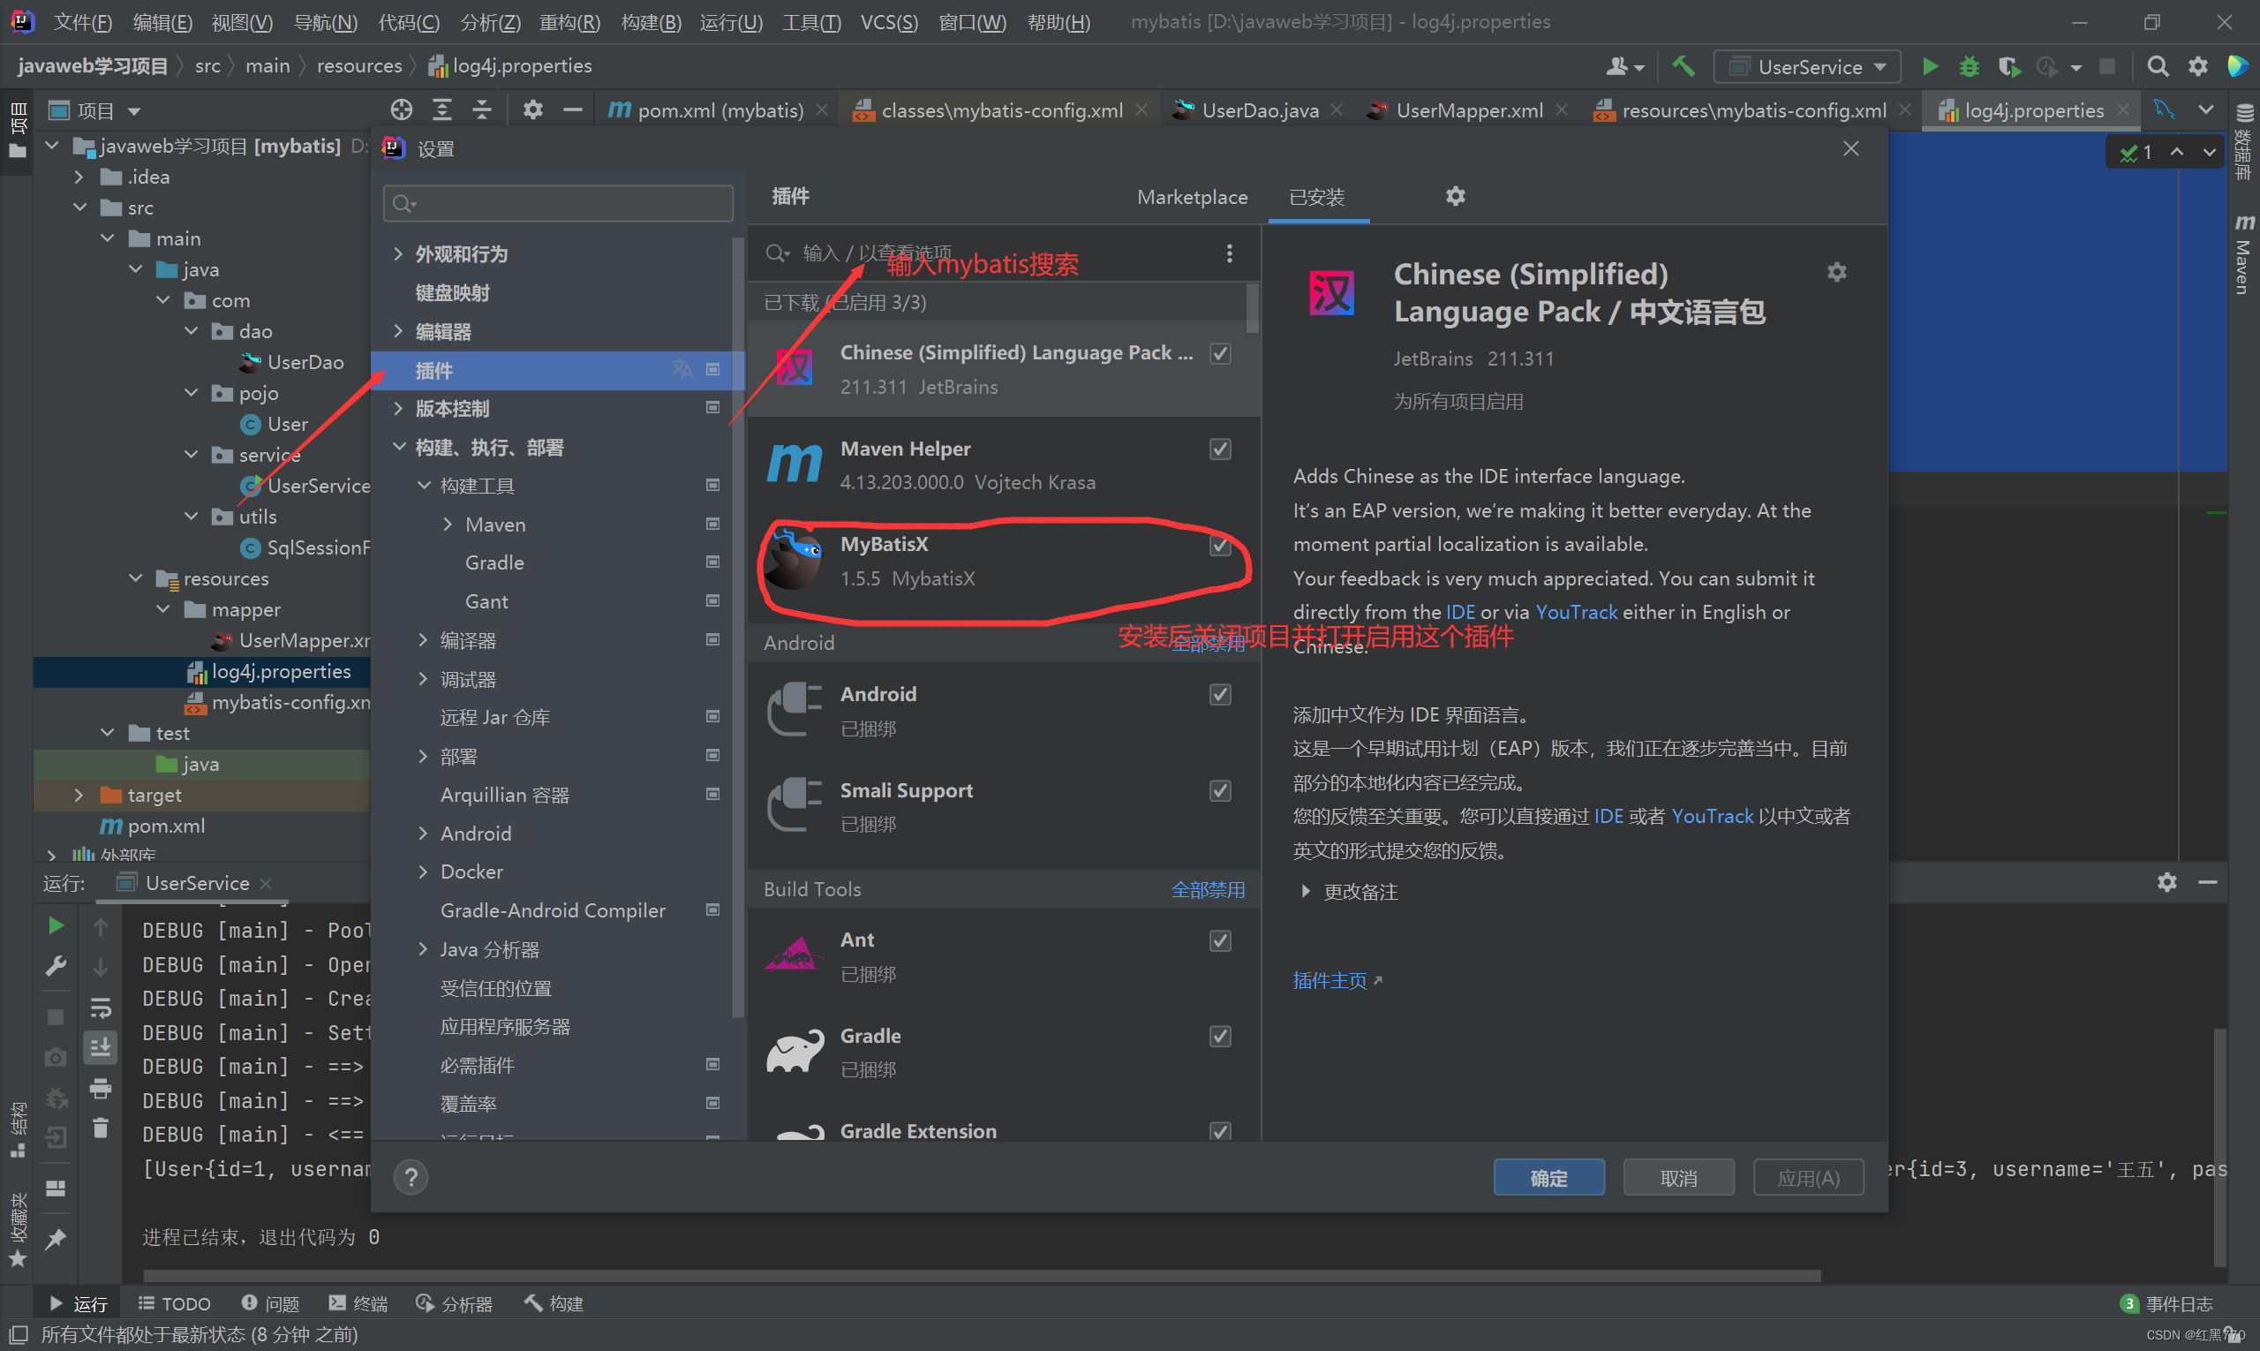
Task: Click the Debug bug icon
Action: 1969,66
